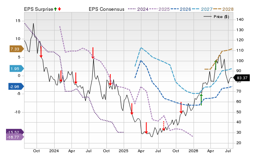Click the Oct axis label preceding 2024
The image size is (257, 153).
[x=37, y=151]
